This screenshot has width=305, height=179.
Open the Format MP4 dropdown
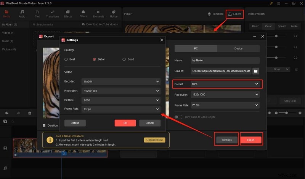coord(225,84)
